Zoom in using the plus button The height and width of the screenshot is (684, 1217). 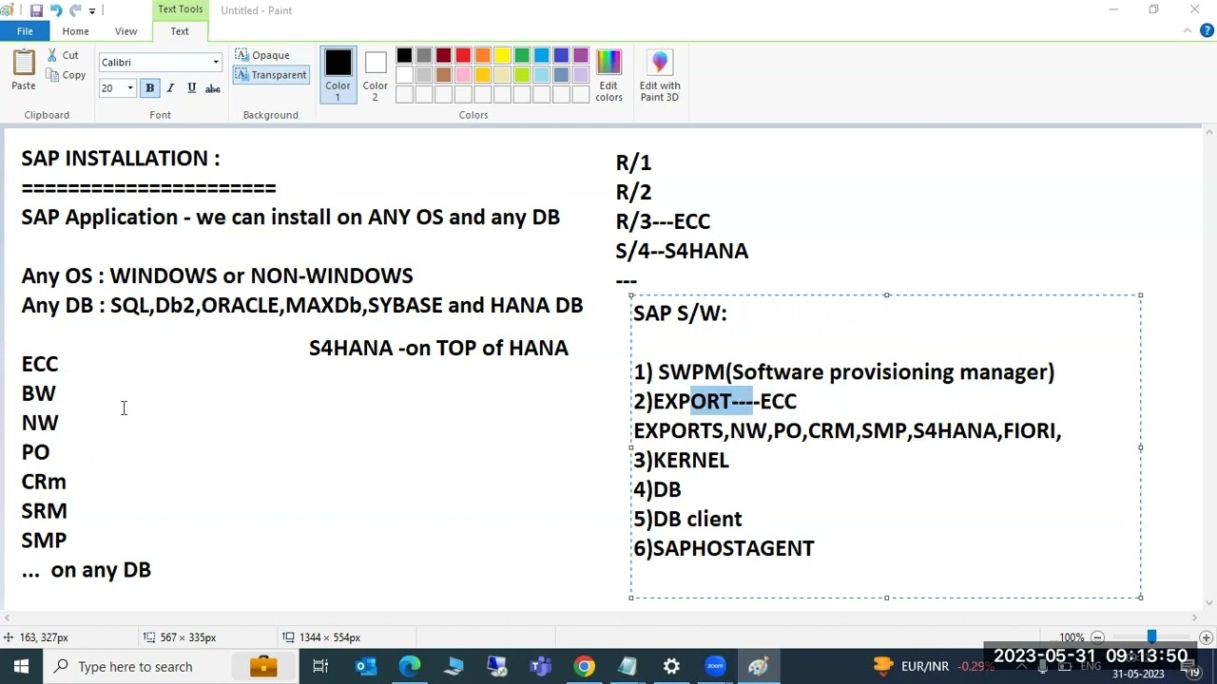pos(1206,637)
